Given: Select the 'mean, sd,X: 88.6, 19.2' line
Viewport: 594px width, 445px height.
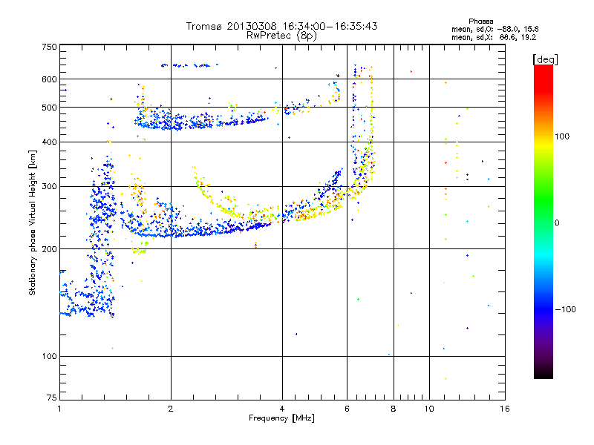Looking at the screenshot, I should click(494, 38).
